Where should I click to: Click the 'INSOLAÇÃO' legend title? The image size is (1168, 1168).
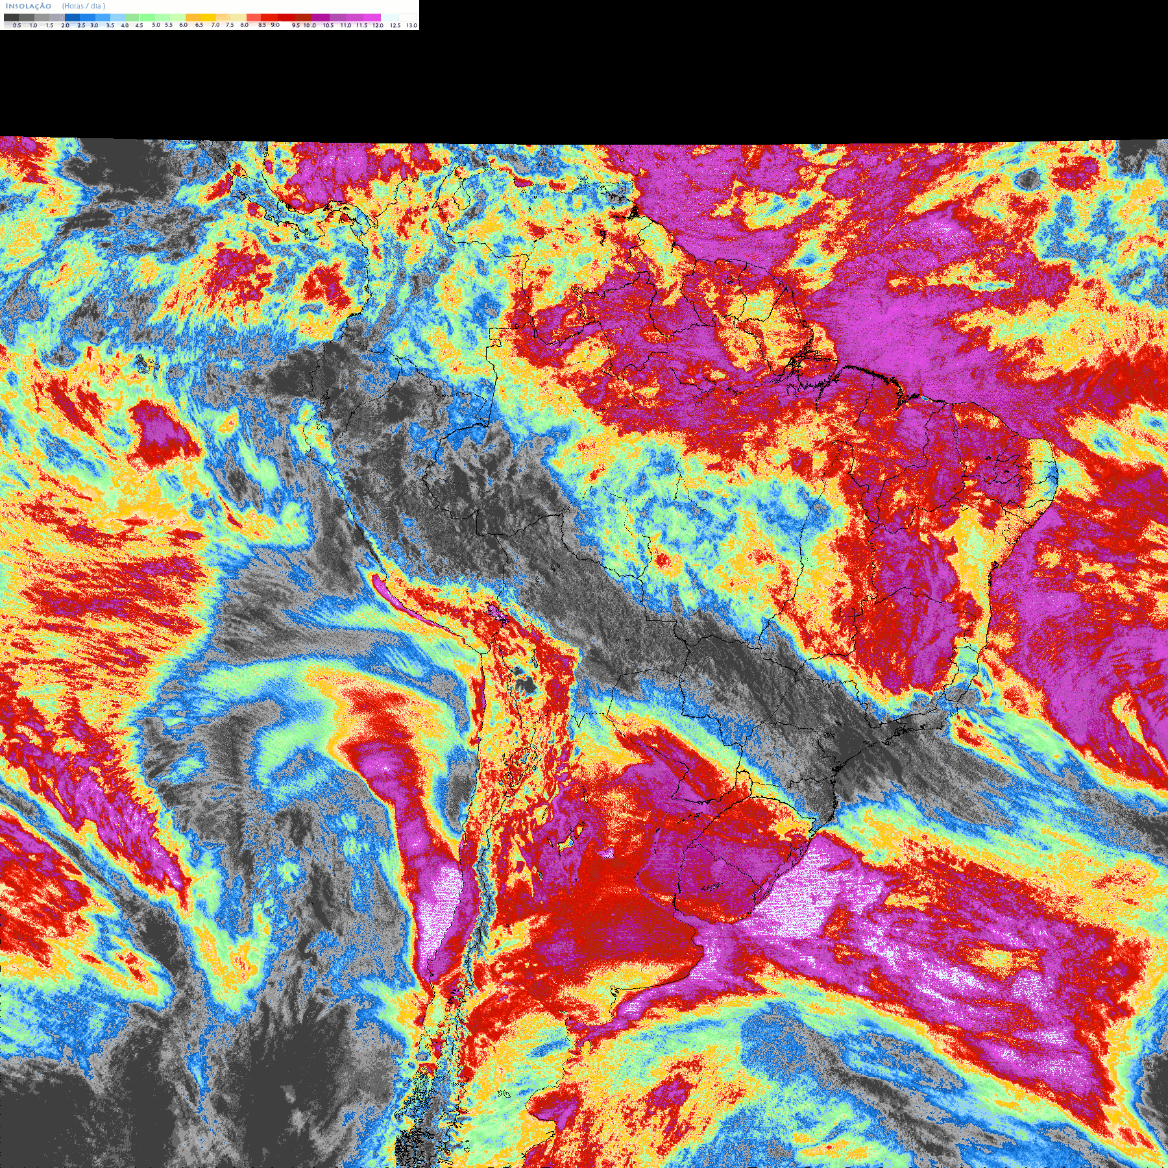29,6
